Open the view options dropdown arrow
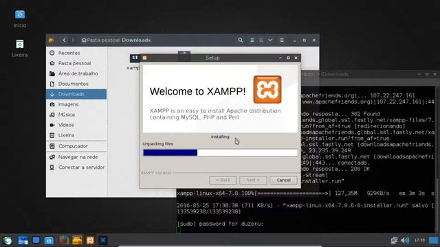Screen dimensions: 440x247 (270, 40)
